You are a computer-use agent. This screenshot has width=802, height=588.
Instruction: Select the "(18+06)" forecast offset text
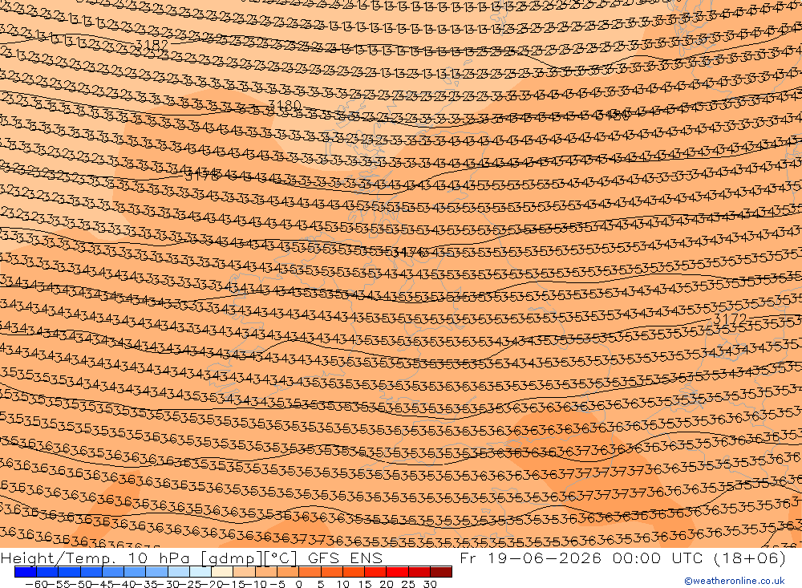751,558
